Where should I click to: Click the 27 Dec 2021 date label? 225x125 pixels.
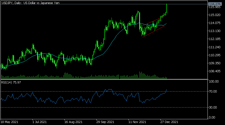[169, 122]
